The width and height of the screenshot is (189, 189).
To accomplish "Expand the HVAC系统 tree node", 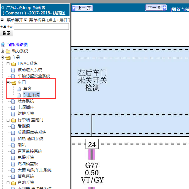I will (8, 64).
